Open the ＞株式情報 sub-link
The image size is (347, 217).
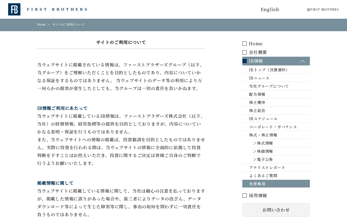(x=281, y=143)
